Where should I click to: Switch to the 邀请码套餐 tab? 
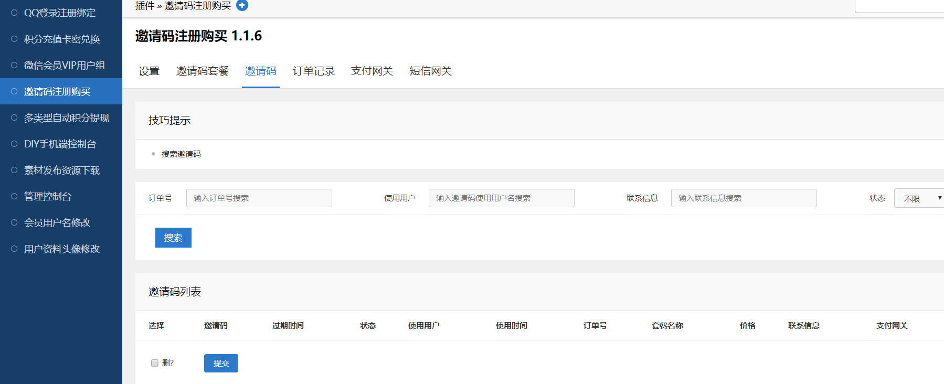[x=203, y=71]
